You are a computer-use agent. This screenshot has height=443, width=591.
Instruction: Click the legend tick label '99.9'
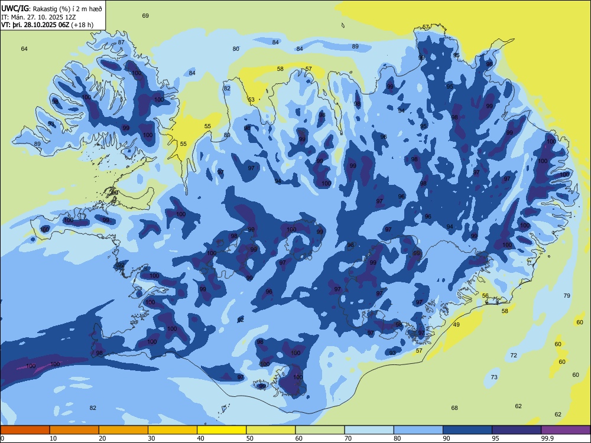click(547, 438)
